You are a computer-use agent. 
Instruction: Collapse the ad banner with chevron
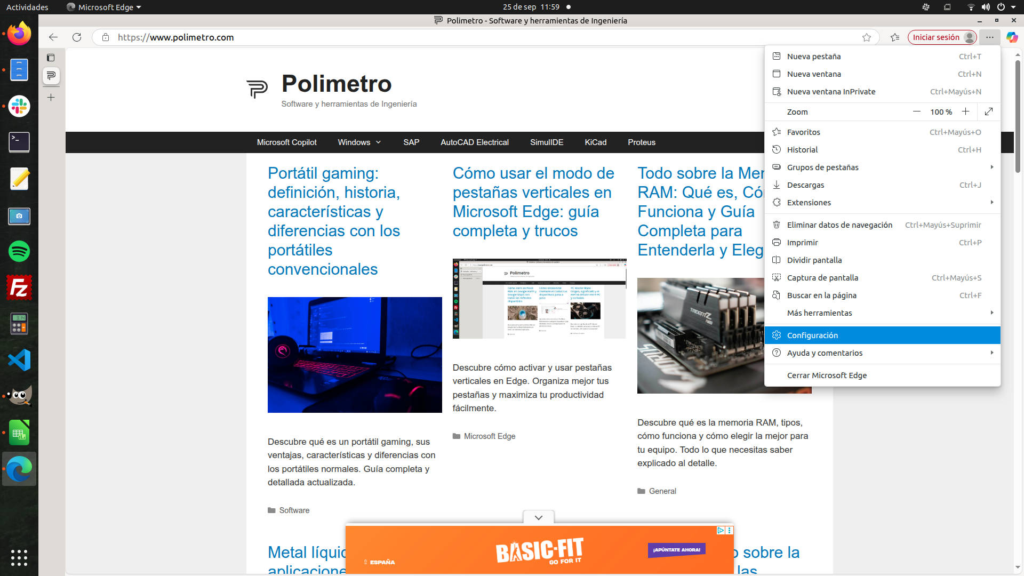[539, 517]
